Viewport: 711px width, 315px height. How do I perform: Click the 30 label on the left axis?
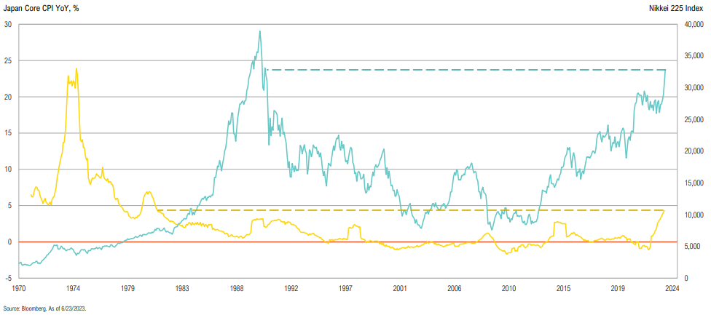pos(9,24)
